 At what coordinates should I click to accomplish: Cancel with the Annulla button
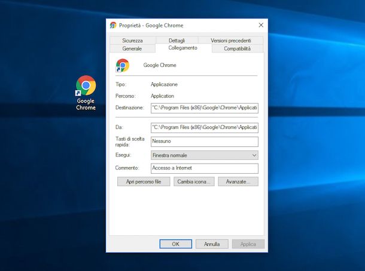(212, 244)
